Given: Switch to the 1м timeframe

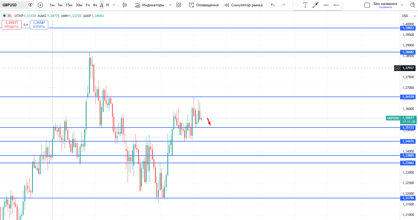Looking at the screenshot, I should point(52,5).
